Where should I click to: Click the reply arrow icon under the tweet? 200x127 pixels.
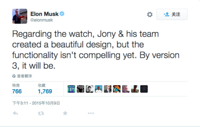point(16,113)
